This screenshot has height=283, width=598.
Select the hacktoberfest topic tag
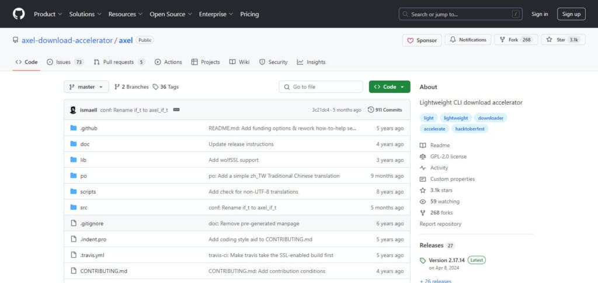470,129
